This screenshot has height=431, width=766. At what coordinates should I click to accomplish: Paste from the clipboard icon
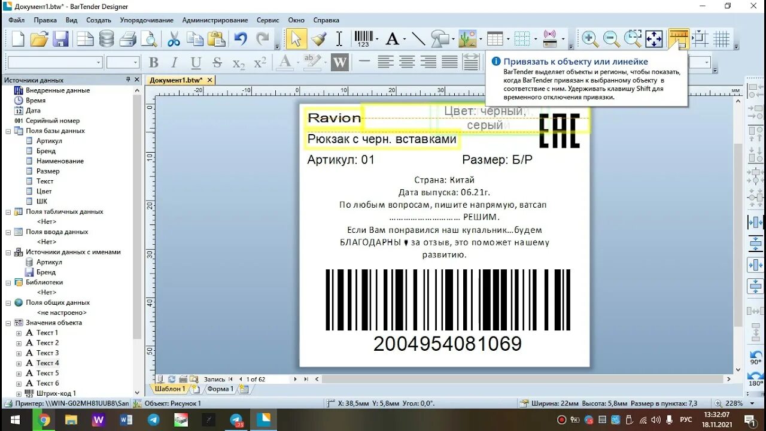tap(216, 40)
